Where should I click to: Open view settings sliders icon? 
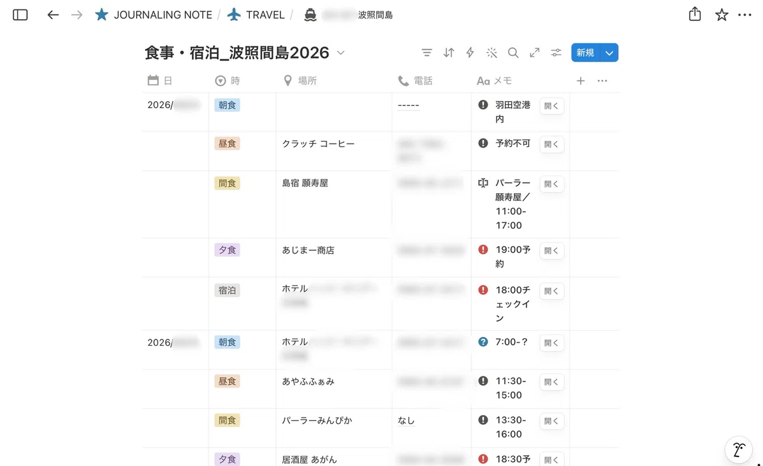(556, 53)
